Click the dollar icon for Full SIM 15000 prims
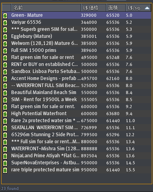The height and width of the screenshot is (192, 153). pos(5,50)
